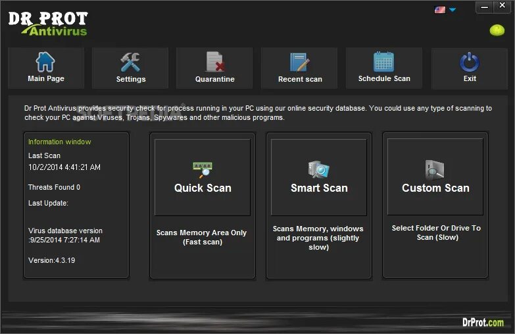Click the 'Version:4.3.19' text

click(x=51, y=260)
